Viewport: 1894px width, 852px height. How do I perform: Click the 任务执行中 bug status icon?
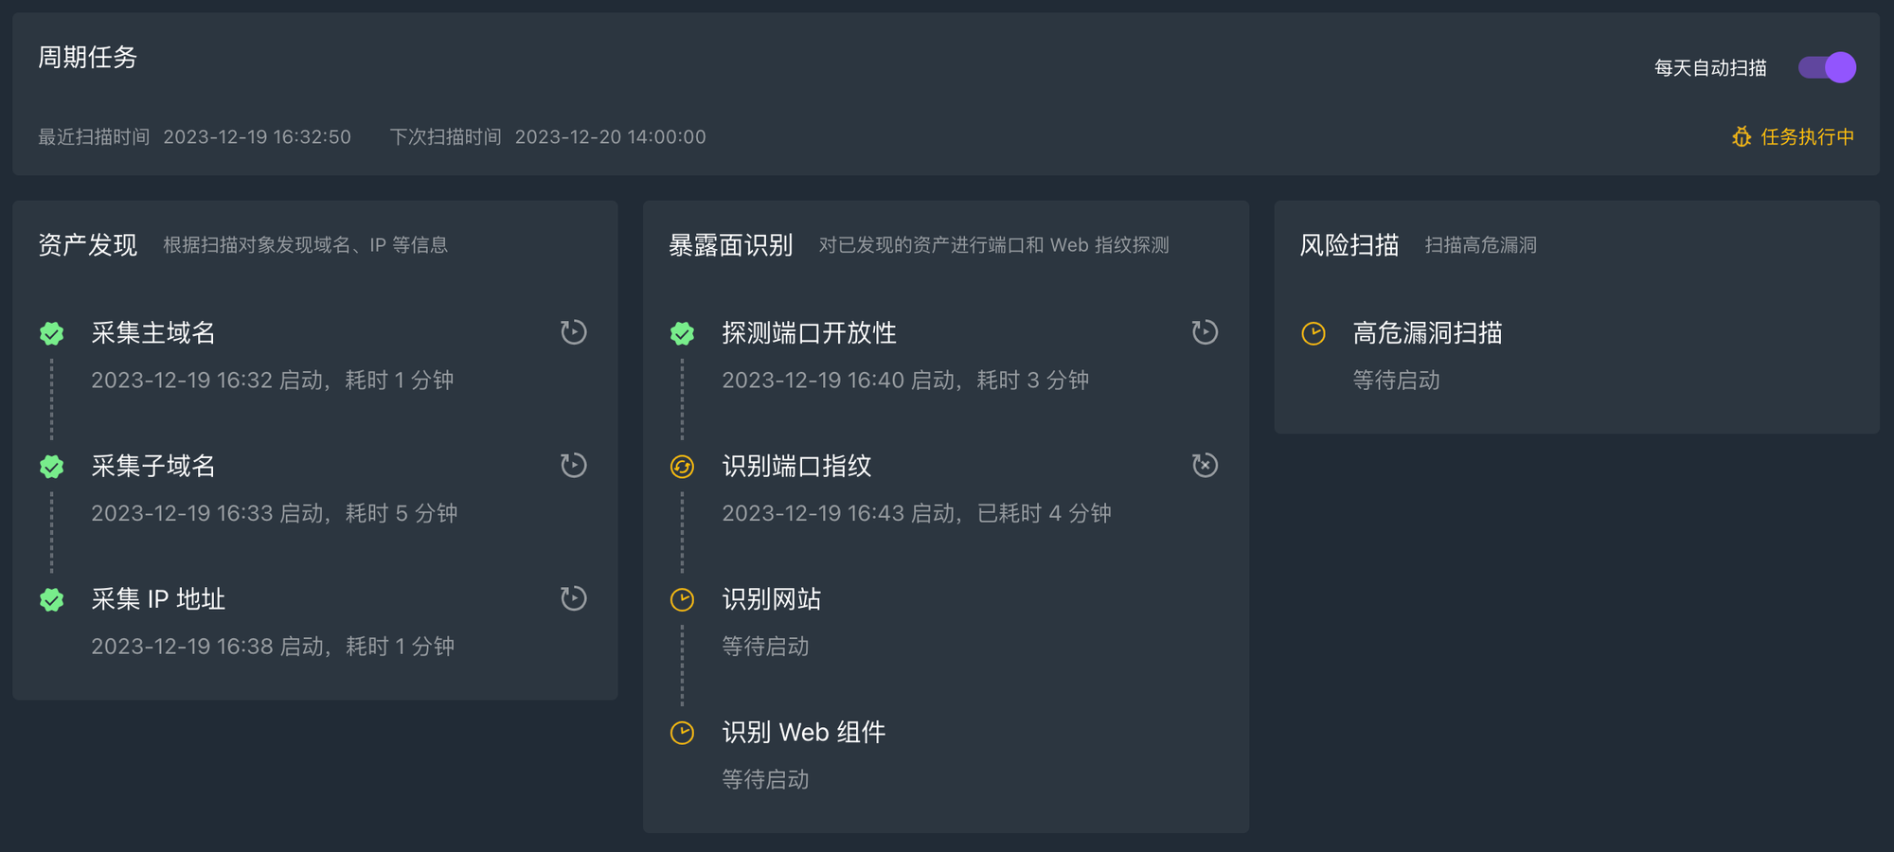(1742, 137)
